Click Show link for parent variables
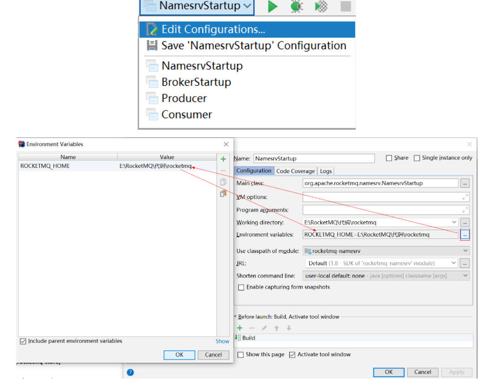The width and height of the screenshot is (479, 380). pos(222,341)
